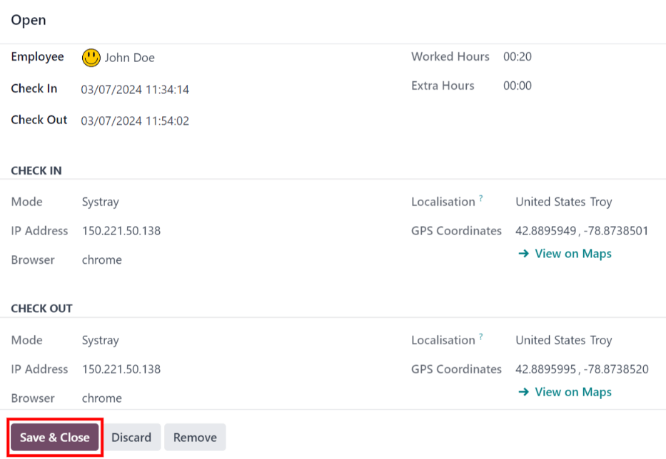Click the Check Out Mode value Systray
666x459 pixels.
100,341
